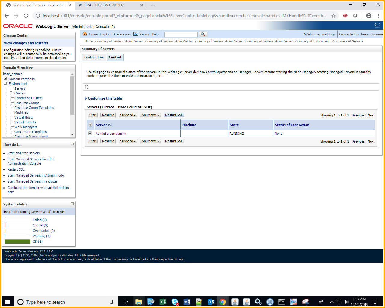The width and height of the screenshot is (385, 308).
Task: Click Failed (0) status link
Action: tap(40, 220)
